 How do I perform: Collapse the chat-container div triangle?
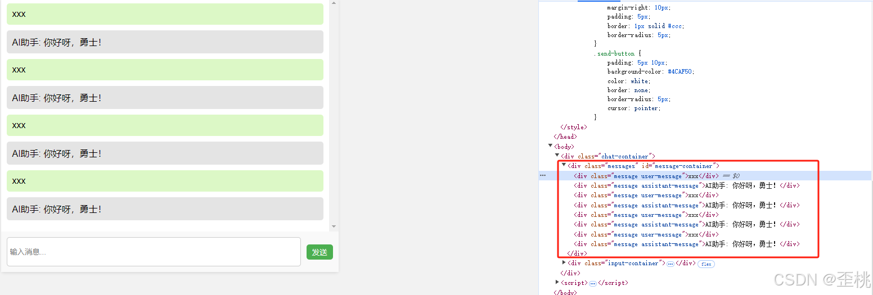(557, 155)
